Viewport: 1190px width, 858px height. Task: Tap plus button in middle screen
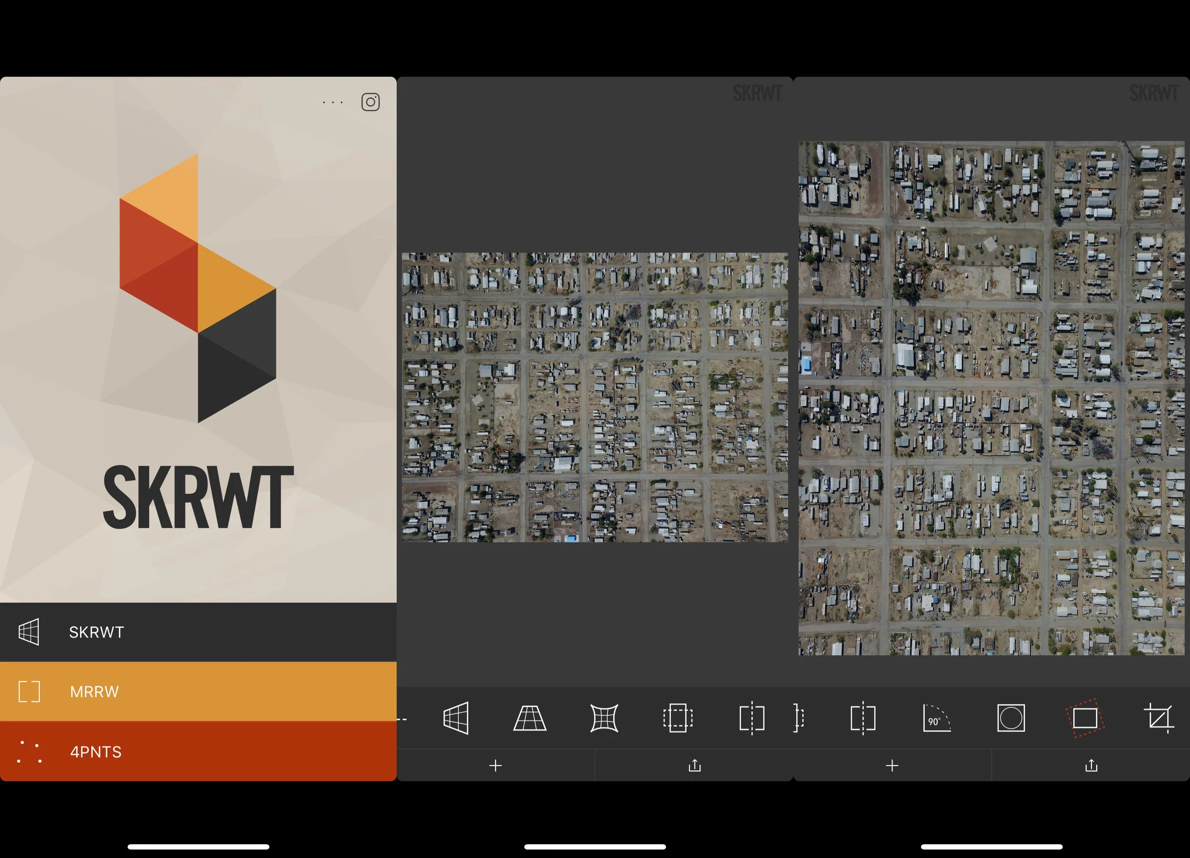tap(496, 766)
